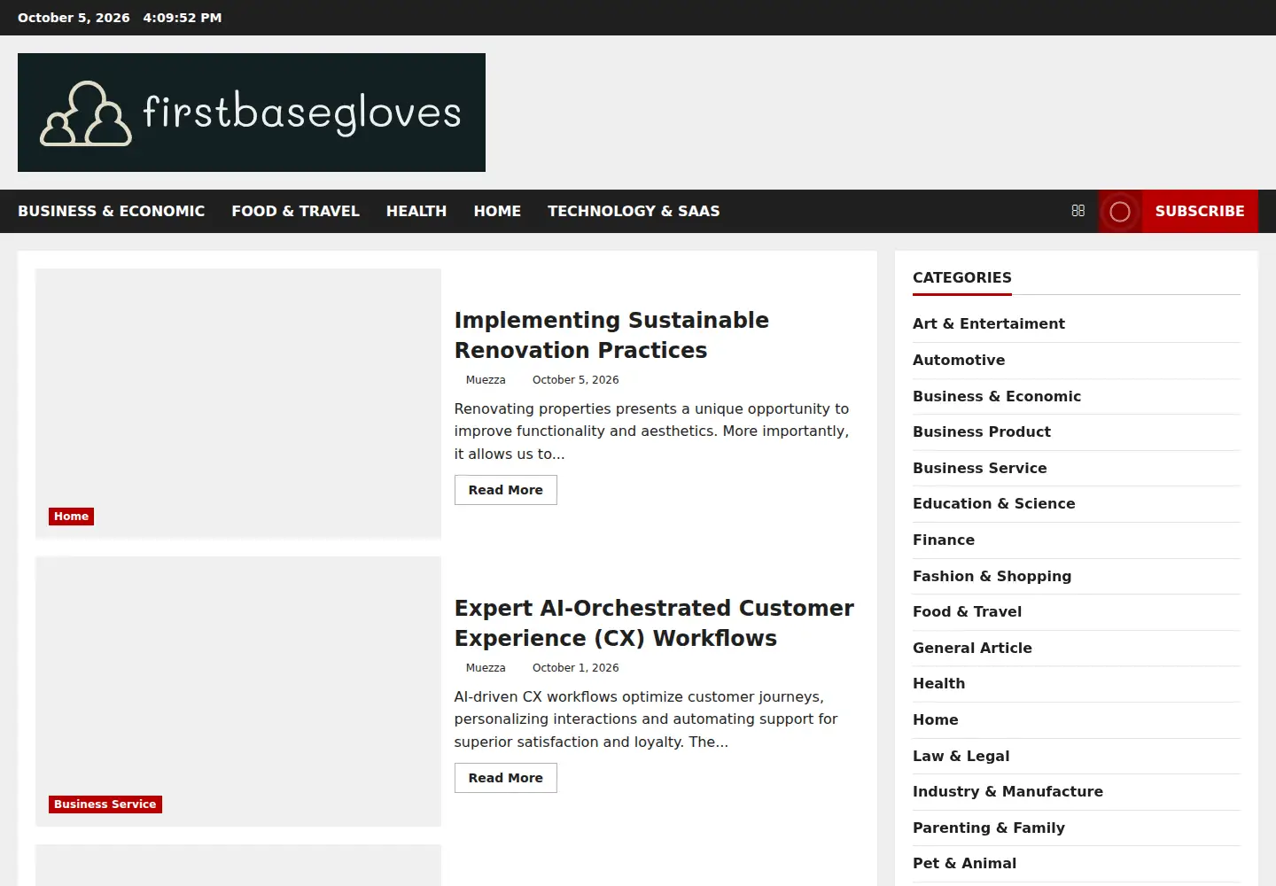The image size is (1276, 886).
Task: Open the Expert AI-Orchestrated Customer Experience article
Action: tap(654, 623)
